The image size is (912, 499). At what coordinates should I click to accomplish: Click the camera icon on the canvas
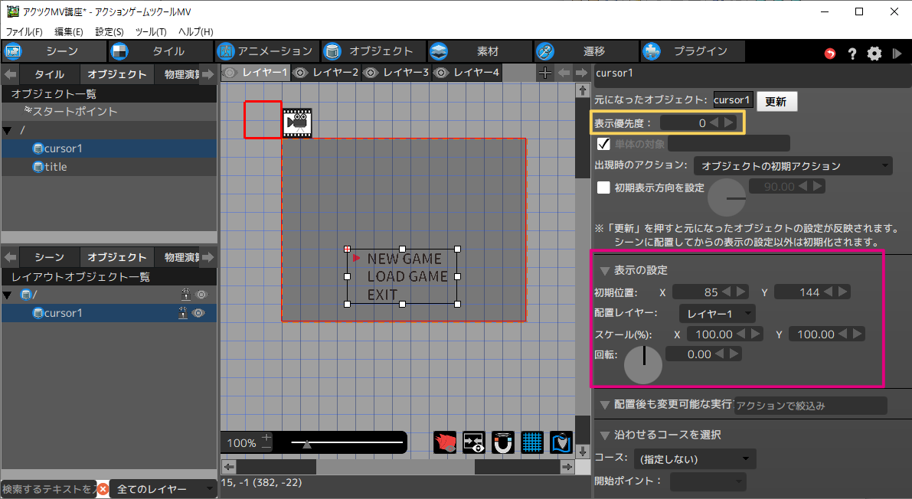pyautogui.click(x=297, y=122)
